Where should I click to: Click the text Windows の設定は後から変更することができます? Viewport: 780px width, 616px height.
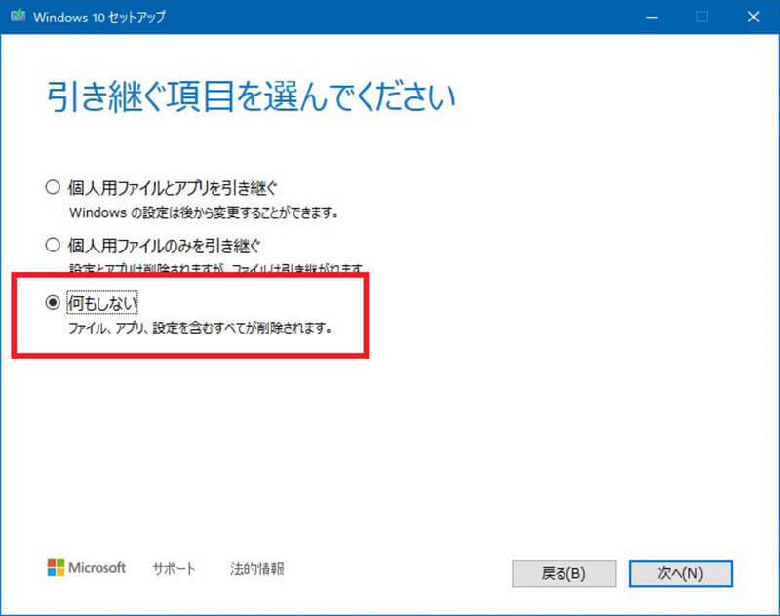click(204, 212)
